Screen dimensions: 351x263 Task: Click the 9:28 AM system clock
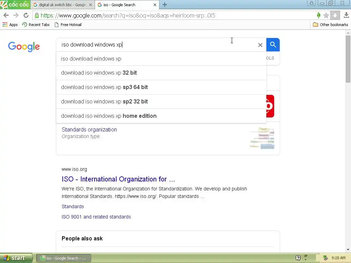pos(338,258)
